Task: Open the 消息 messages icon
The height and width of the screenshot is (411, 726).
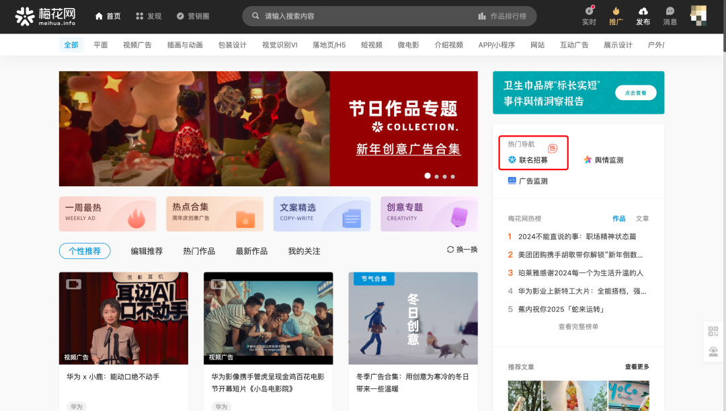Action: [670, 11]
